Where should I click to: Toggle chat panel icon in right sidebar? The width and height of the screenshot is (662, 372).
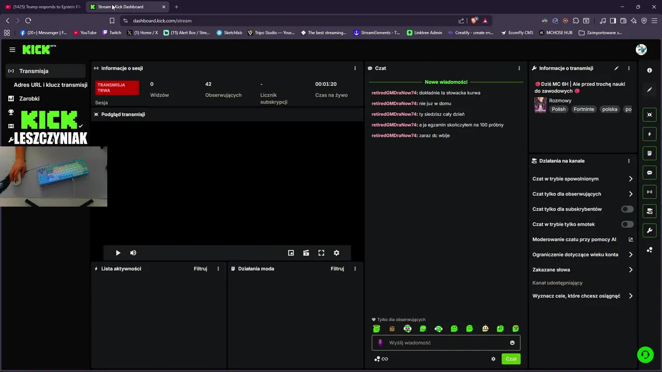[x=650, y=173]
